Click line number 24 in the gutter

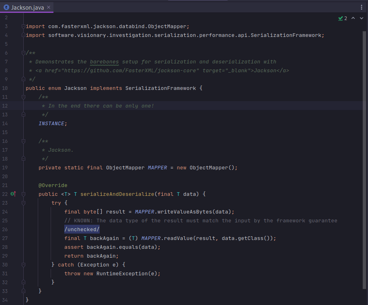[5, 211]
